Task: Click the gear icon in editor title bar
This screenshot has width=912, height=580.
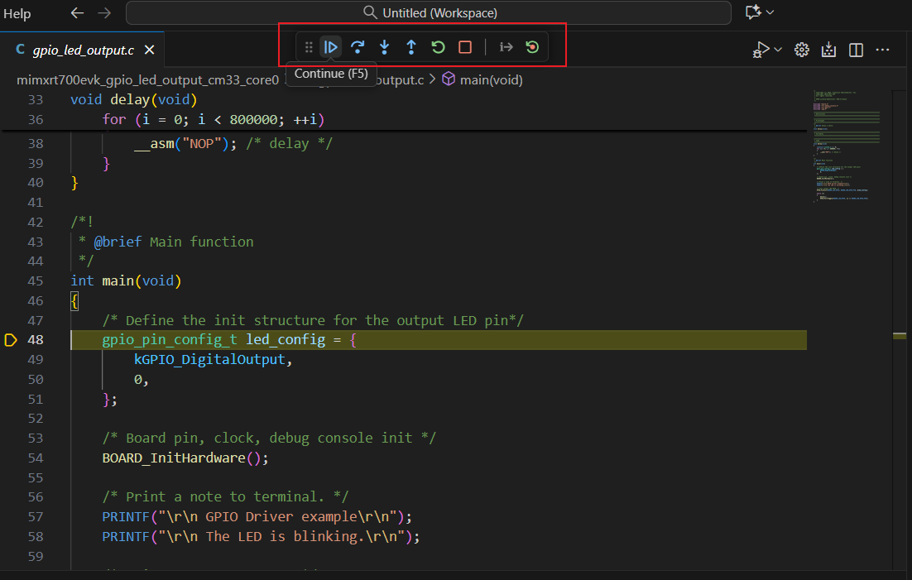Action: (801, 50)
